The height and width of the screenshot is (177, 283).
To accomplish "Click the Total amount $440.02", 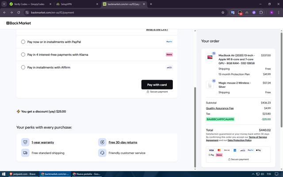I will pos(265,130).
